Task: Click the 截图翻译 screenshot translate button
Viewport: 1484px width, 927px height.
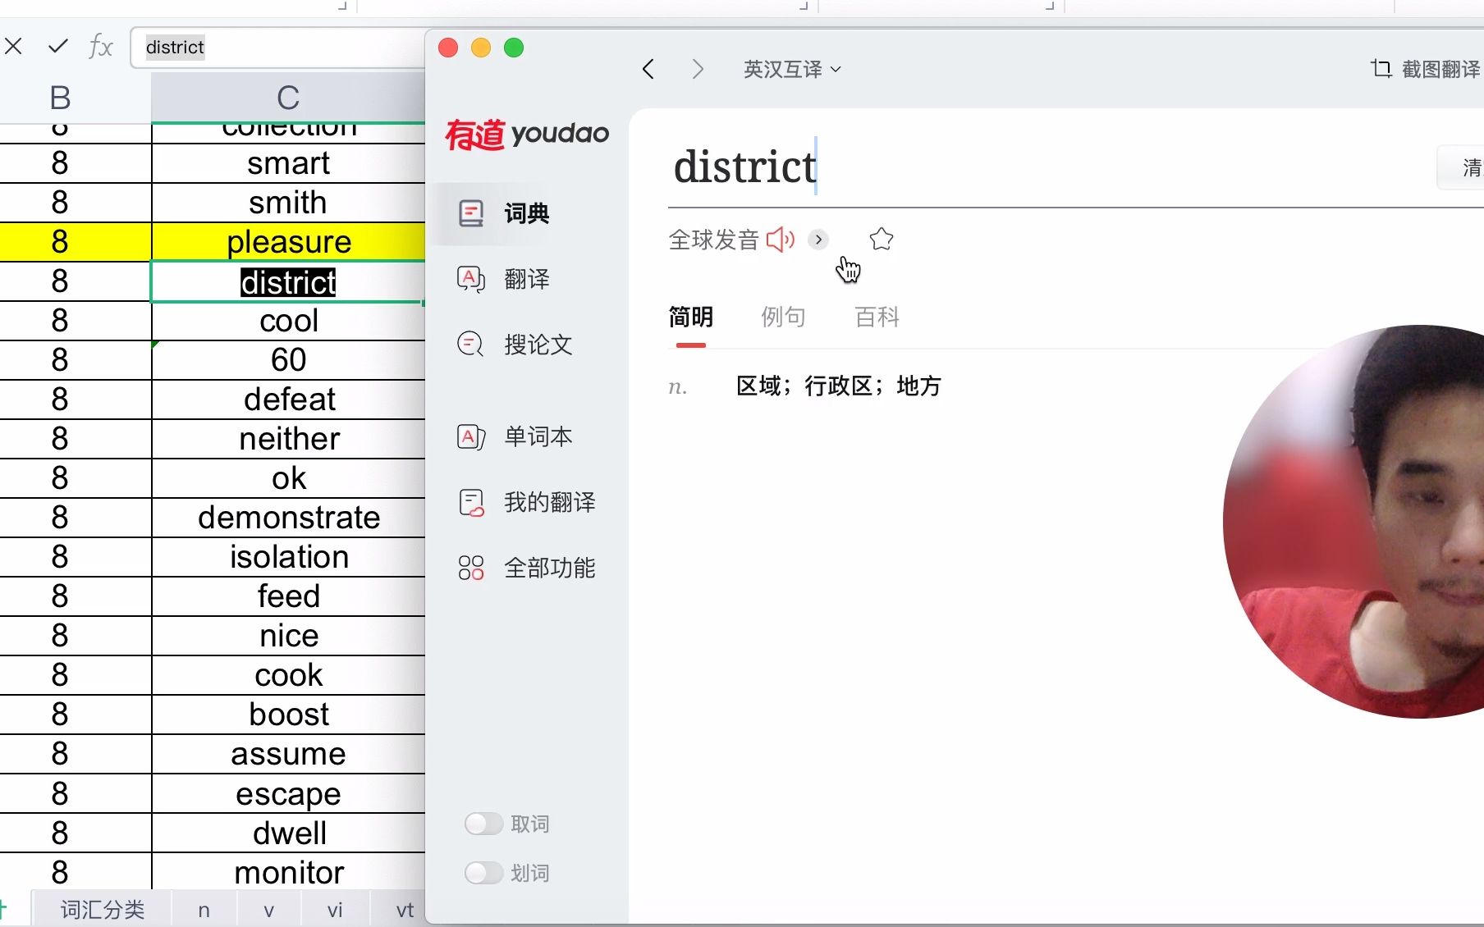Action: (x=1427, y=69)
